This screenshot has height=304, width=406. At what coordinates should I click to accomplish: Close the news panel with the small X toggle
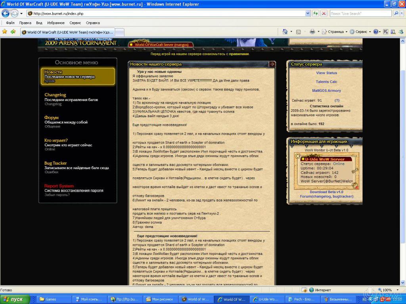coord(272,64)
